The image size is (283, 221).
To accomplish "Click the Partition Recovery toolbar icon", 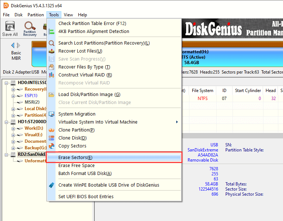I will (30, 28).
